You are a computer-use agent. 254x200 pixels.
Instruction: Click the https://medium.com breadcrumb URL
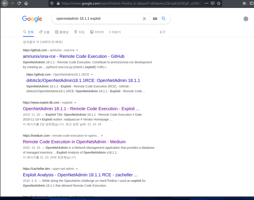click(36, 136)
